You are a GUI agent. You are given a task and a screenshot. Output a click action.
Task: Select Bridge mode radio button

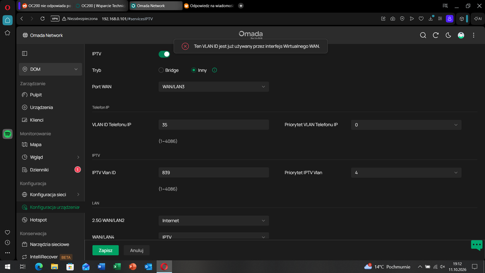[x=161, y=70]
